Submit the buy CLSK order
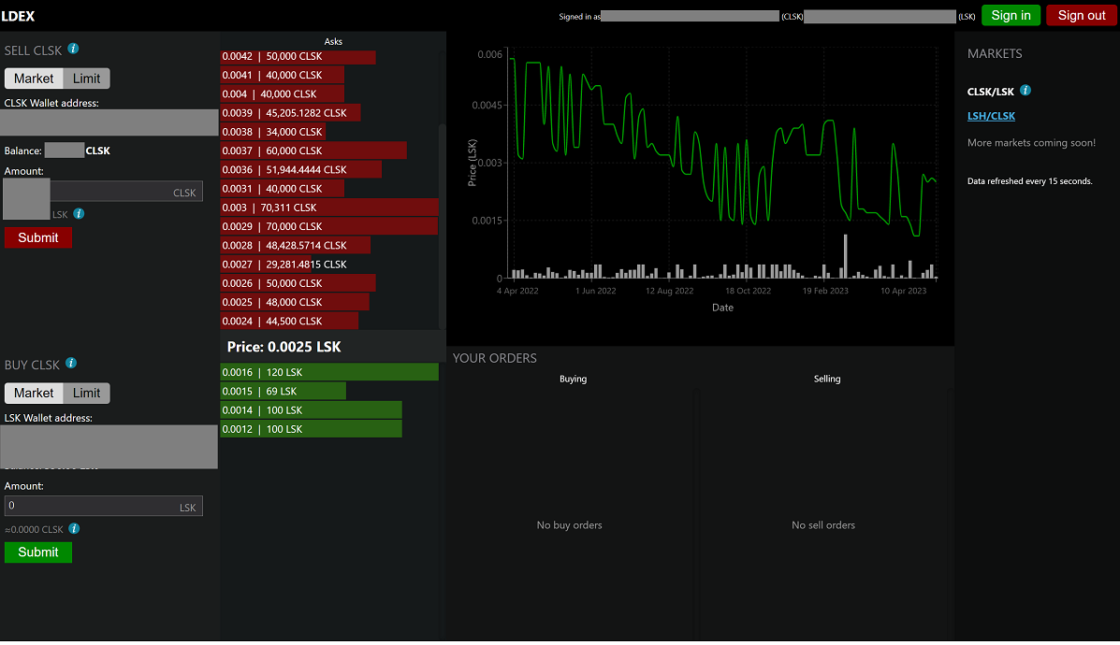This screenshot has height=645, width=1120. point(38,552)
